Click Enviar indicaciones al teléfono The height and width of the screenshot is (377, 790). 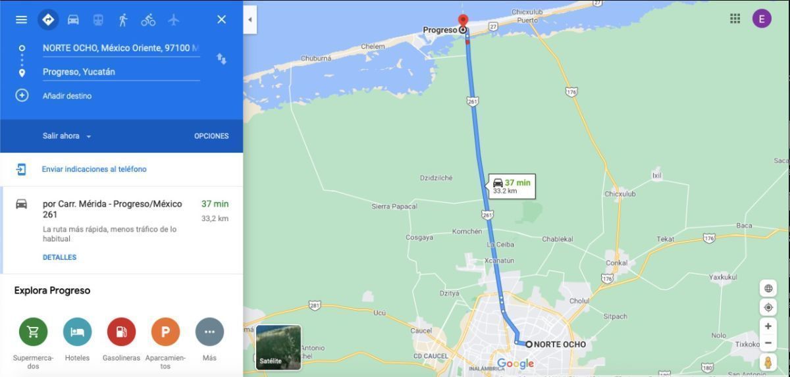(94, 169)
